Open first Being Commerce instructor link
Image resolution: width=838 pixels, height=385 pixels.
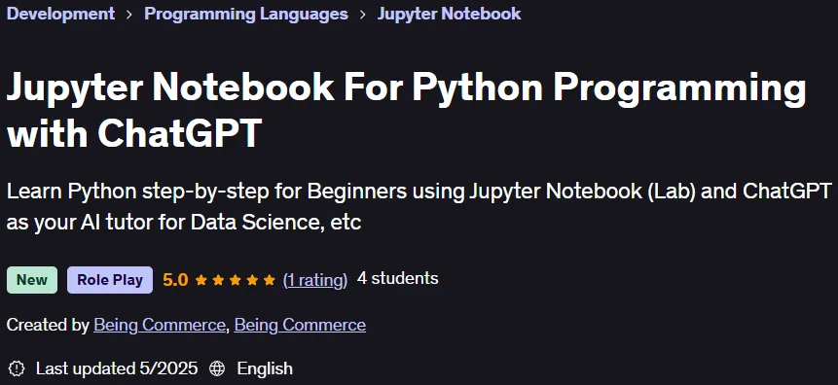160,325
